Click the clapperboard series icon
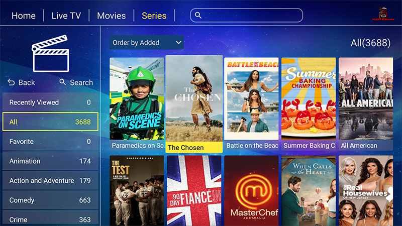Image resolution: width=402 pixels, height=226 pixels. click(51, 54)
